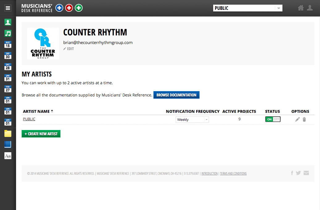Click the yellow folder sidebar icon
320x210 pixels.
tap(8, 133)
